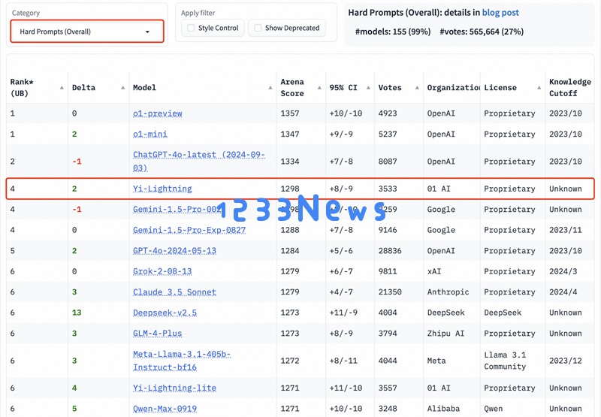
Task: Sort table by the Delta column arrow
Action: pyautogui.click(x=122, y=88)
